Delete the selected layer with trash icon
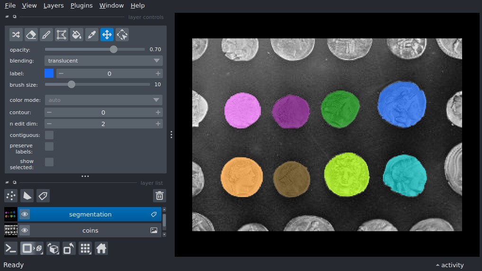 click(160, 196)
